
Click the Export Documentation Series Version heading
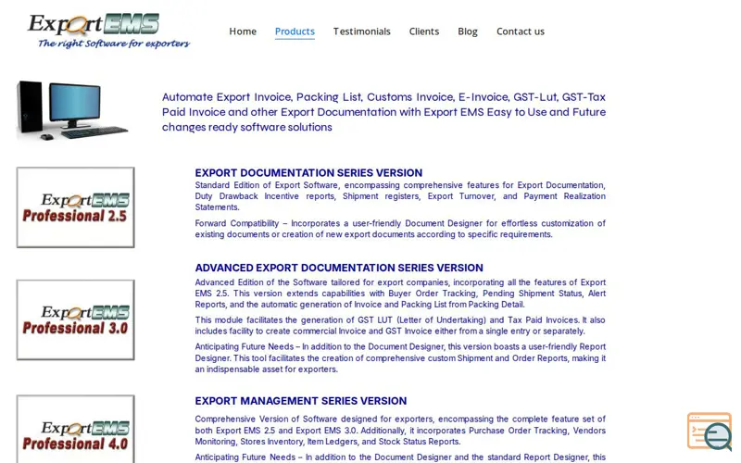(308, 173)
